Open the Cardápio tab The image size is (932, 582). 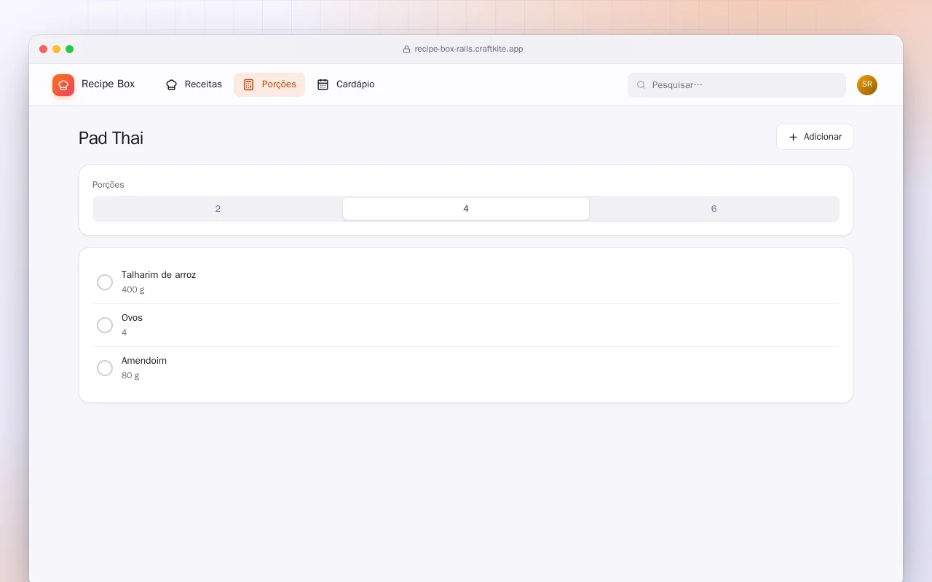(346, 84)
